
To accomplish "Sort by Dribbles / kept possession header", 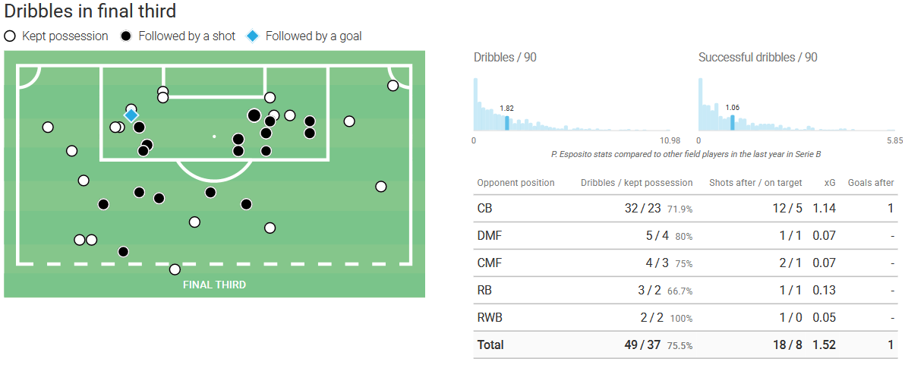I will point(636,183).
